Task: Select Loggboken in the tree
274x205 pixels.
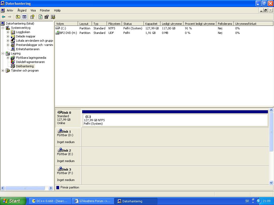Action: point(23,32)
